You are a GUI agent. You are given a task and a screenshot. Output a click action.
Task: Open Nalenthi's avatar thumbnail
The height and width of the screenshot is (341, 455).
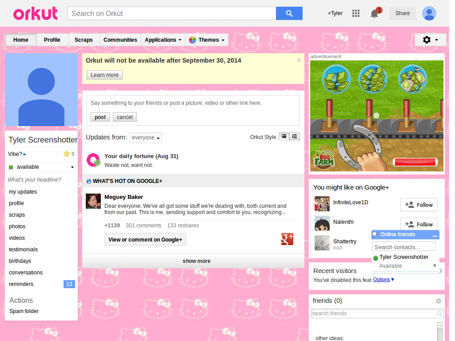(322, 223)
